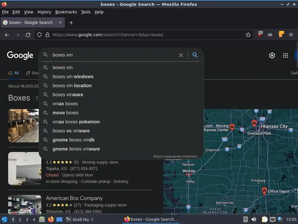This screenshot has width=298, height=224.
Task: Open Google quick settings gear
Action: (x=272, y=55)
